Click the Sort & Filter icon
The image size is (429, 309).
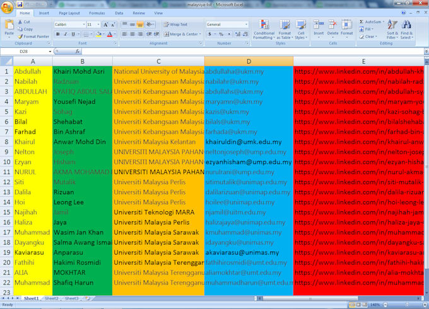(392, 29)
